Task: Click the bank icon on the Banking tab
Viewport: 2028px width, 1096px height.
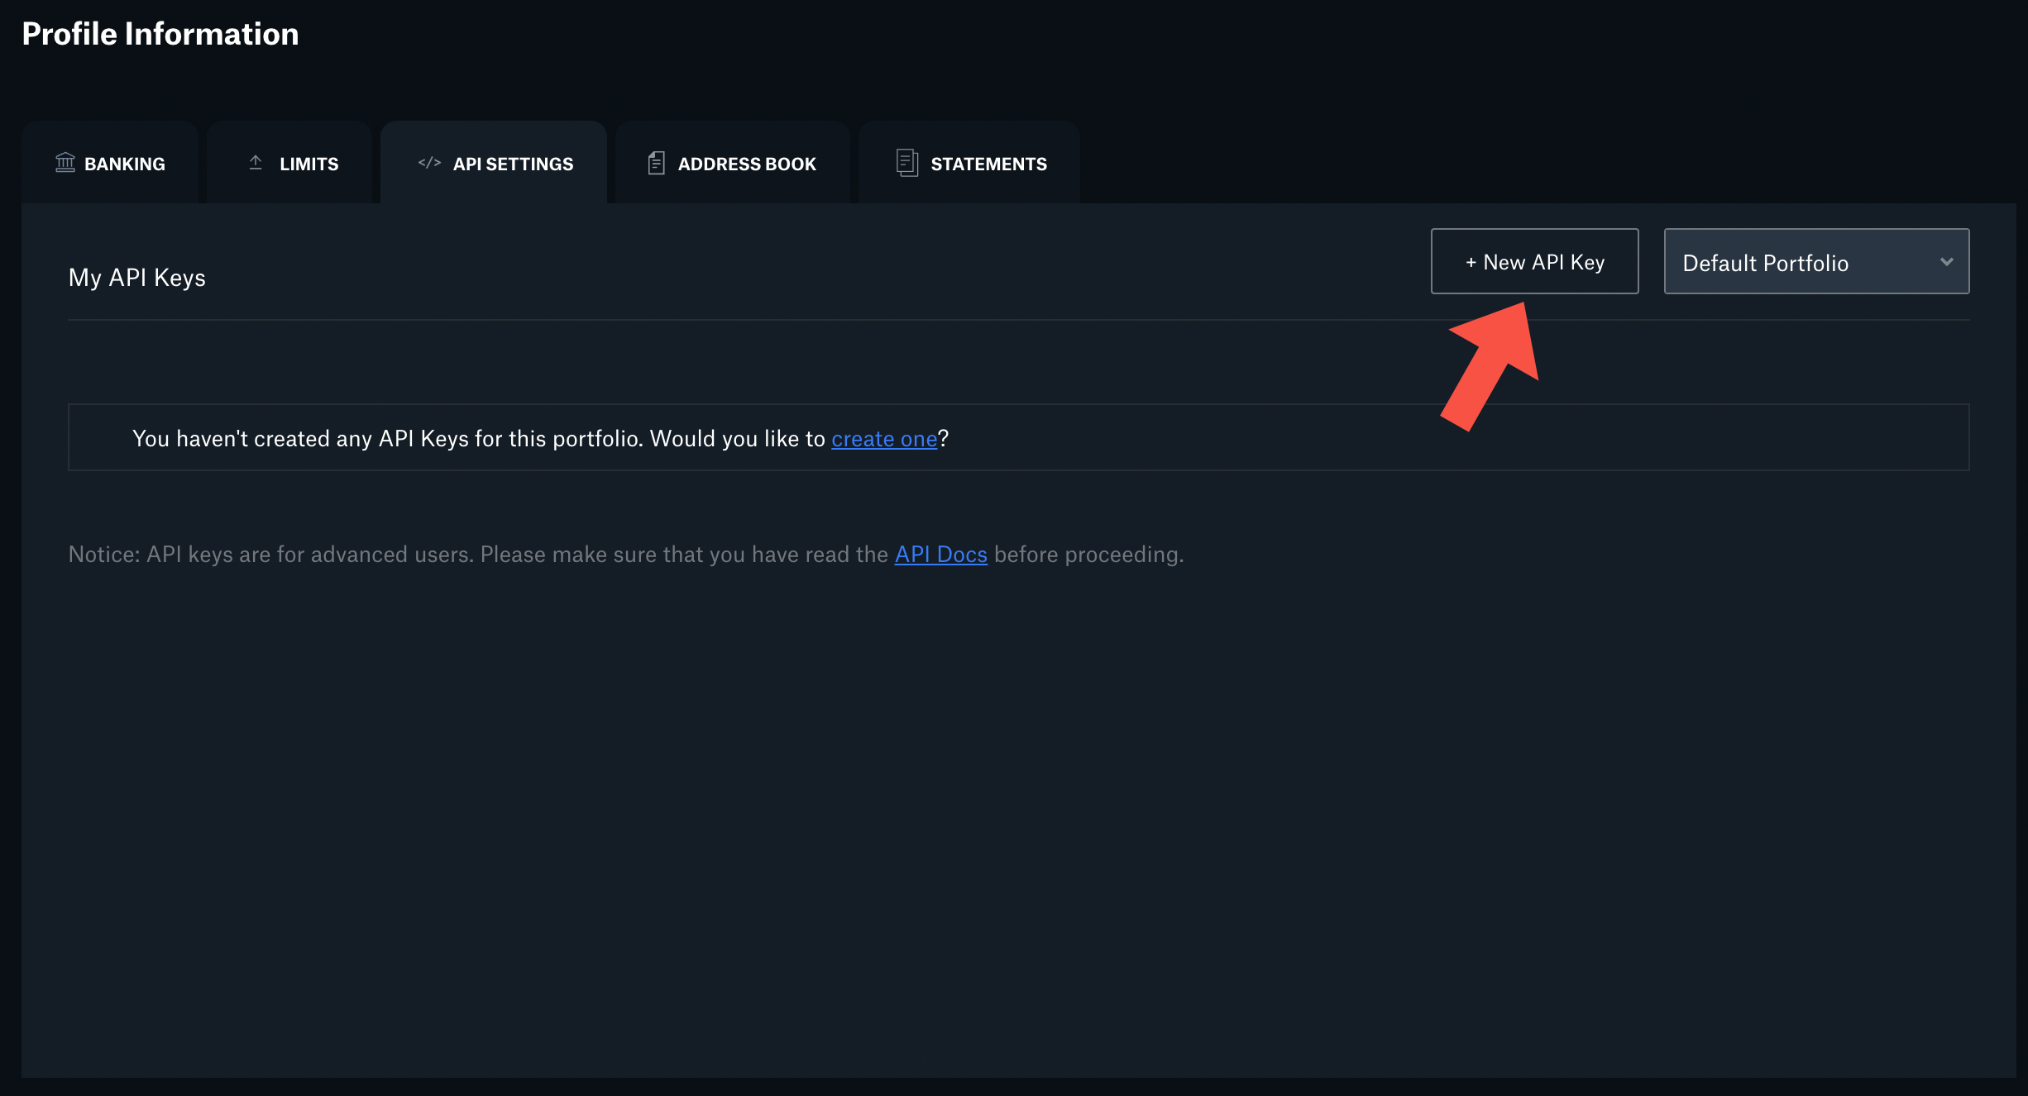Action: click(x=65, y=163)
